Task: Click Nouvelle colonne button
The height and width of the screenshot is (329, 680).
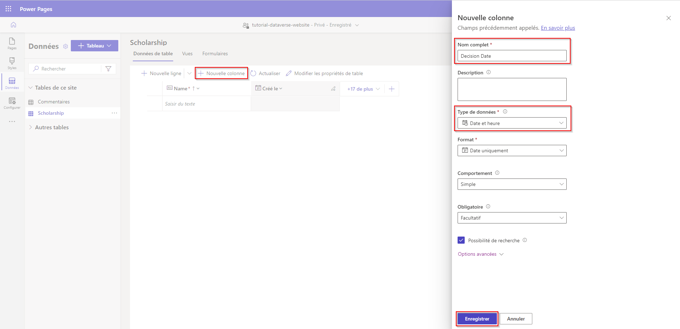Action: pyautogui.click(x=222, y=73)
